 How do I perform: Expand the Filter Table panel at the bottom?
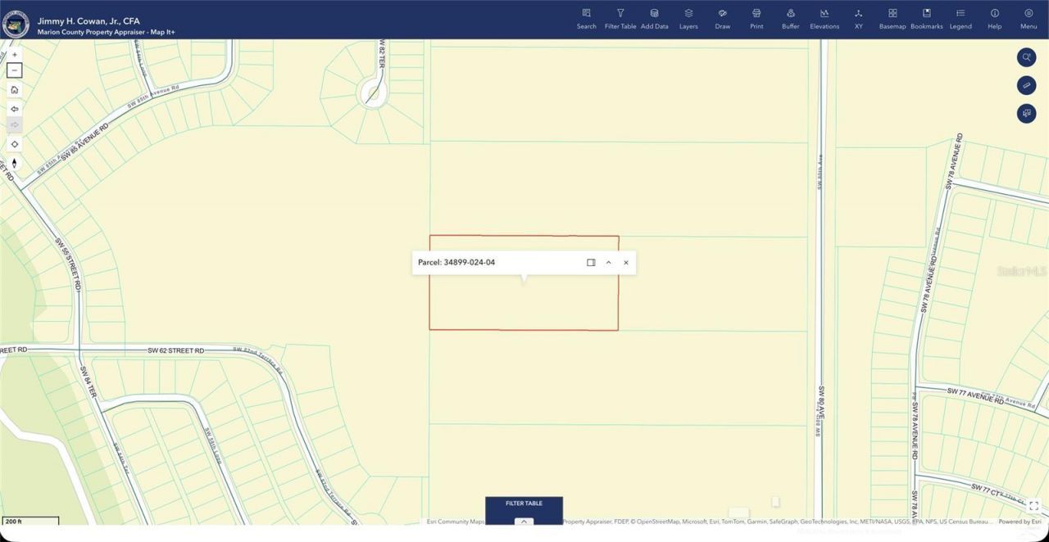click(x=524, y=522)
